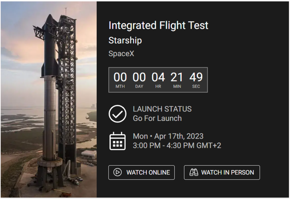Click the months value in the countdown

(120, 77)
